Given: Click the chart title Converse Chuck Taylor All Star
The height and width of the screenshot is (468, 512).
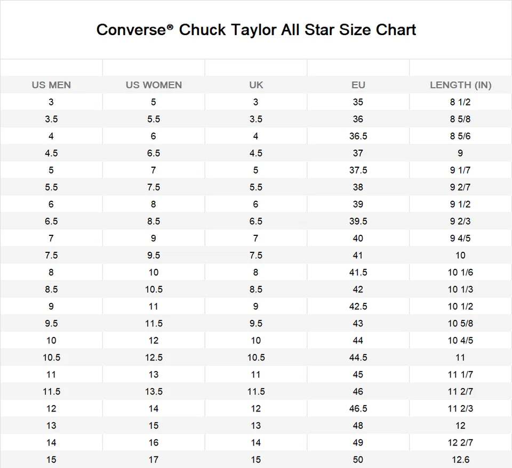Looking at the screenshot, I should [x=256, y=29].
